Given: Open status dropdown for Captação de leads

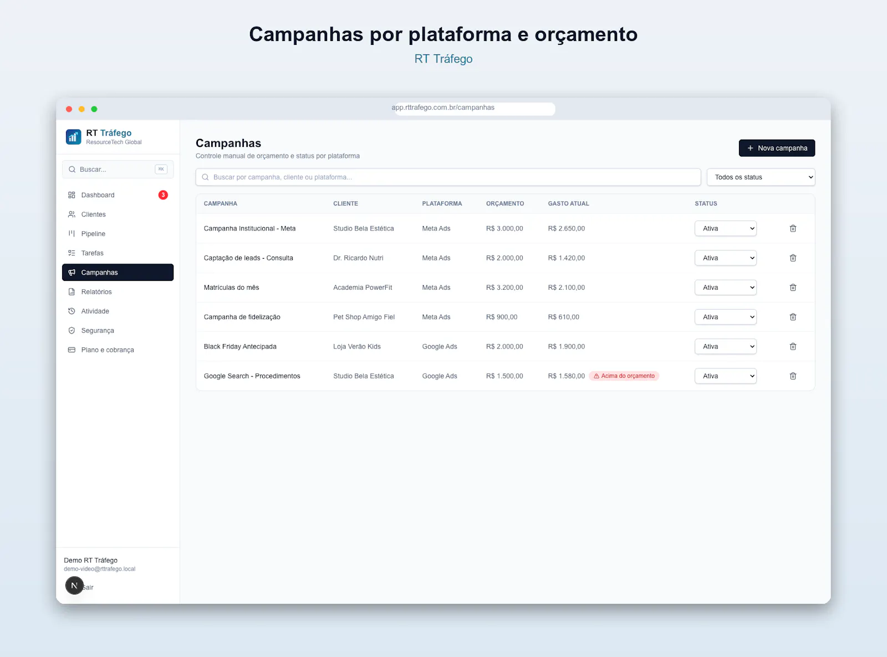Looking at the screenshot, I should pyautogui.click(x=726, y=258).
